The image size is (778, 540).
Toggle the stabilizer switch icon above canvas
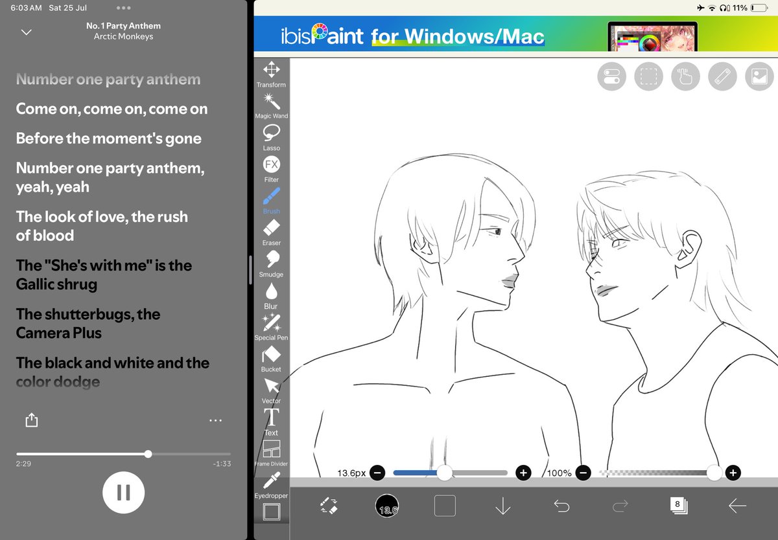pos(611,76)
